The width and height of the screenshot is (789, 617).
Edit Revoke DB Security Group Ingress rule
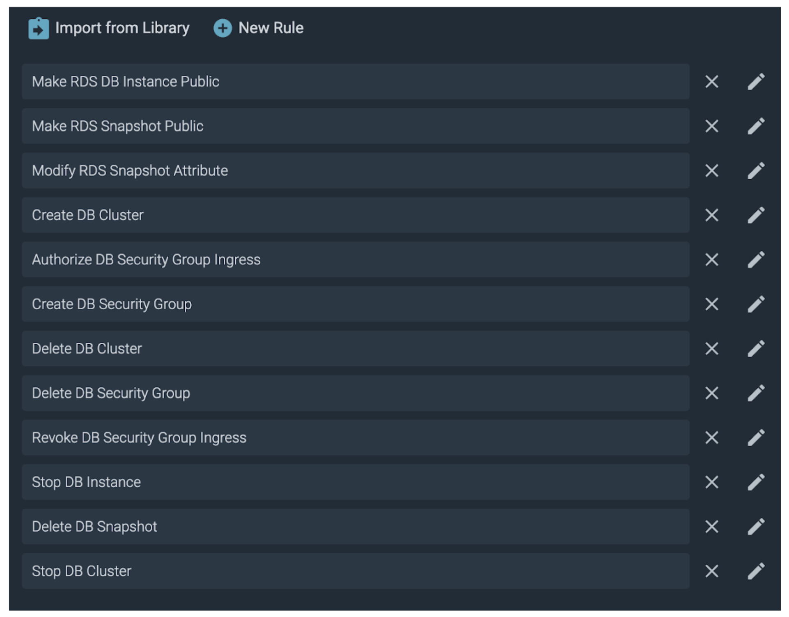[756, 437]
